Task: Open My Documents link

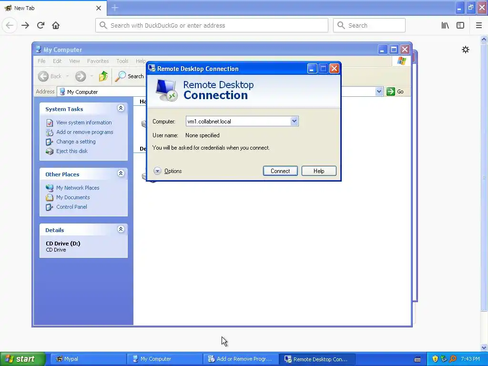Action: [73, 197]
